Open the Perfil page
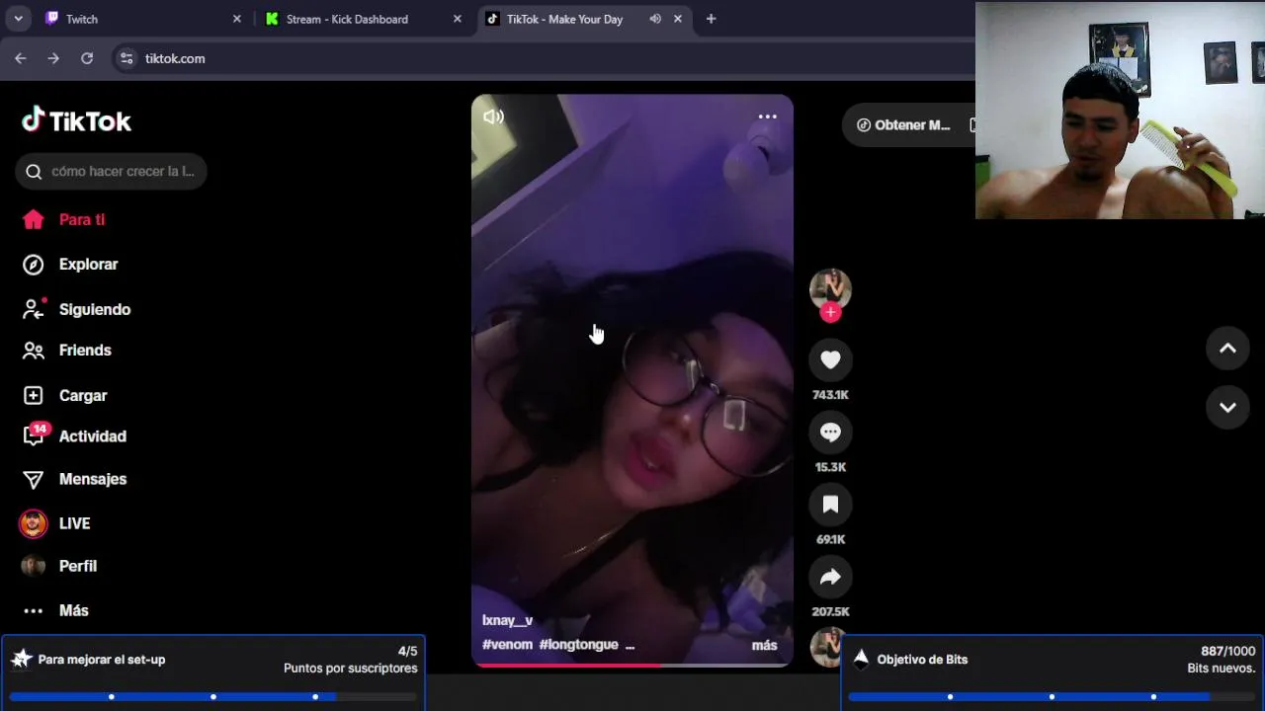The image size is (1265, 711). click(x=59, y=566)
